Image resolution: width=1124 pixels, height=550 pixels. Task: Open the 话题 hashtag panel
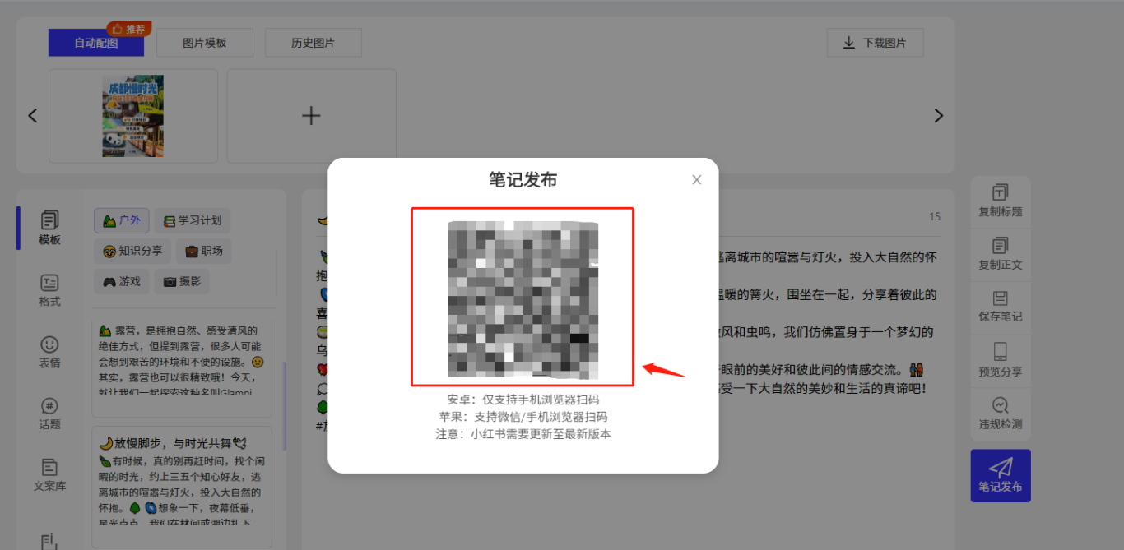[49, 414]
